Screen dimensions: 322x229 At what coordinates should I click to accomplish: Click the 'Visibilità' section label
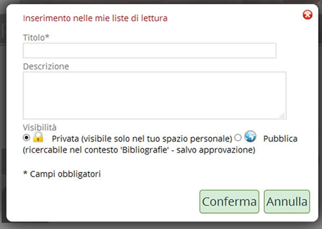39,128
